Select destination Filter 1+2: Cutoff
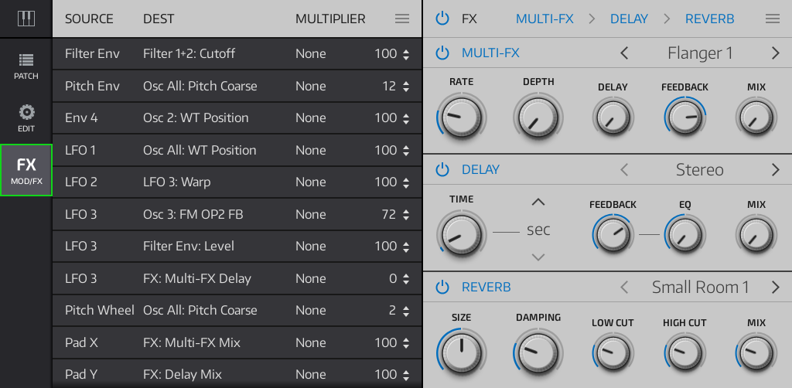 pyautogui.click(x=189, y=53)
